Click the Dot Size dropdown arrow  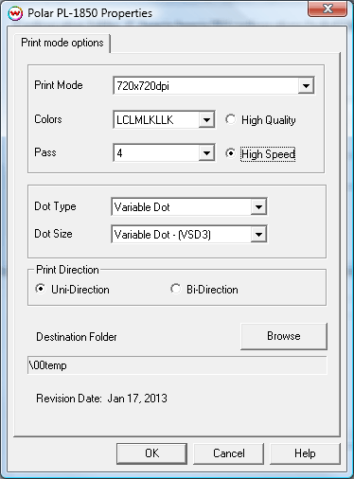(258, 234)
